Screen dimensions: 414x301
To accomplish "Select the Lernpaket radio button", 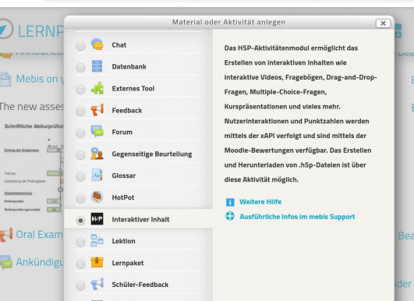I will (x=80, y=264).
